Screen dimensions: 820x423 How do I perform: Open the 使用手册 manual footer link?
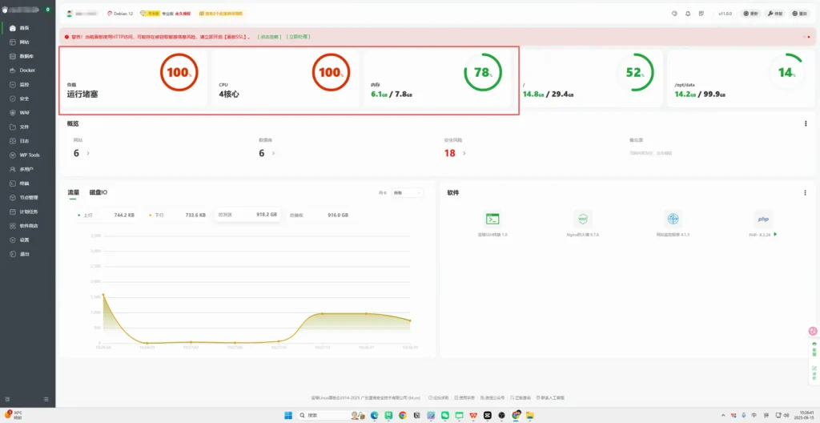[464, 398]
